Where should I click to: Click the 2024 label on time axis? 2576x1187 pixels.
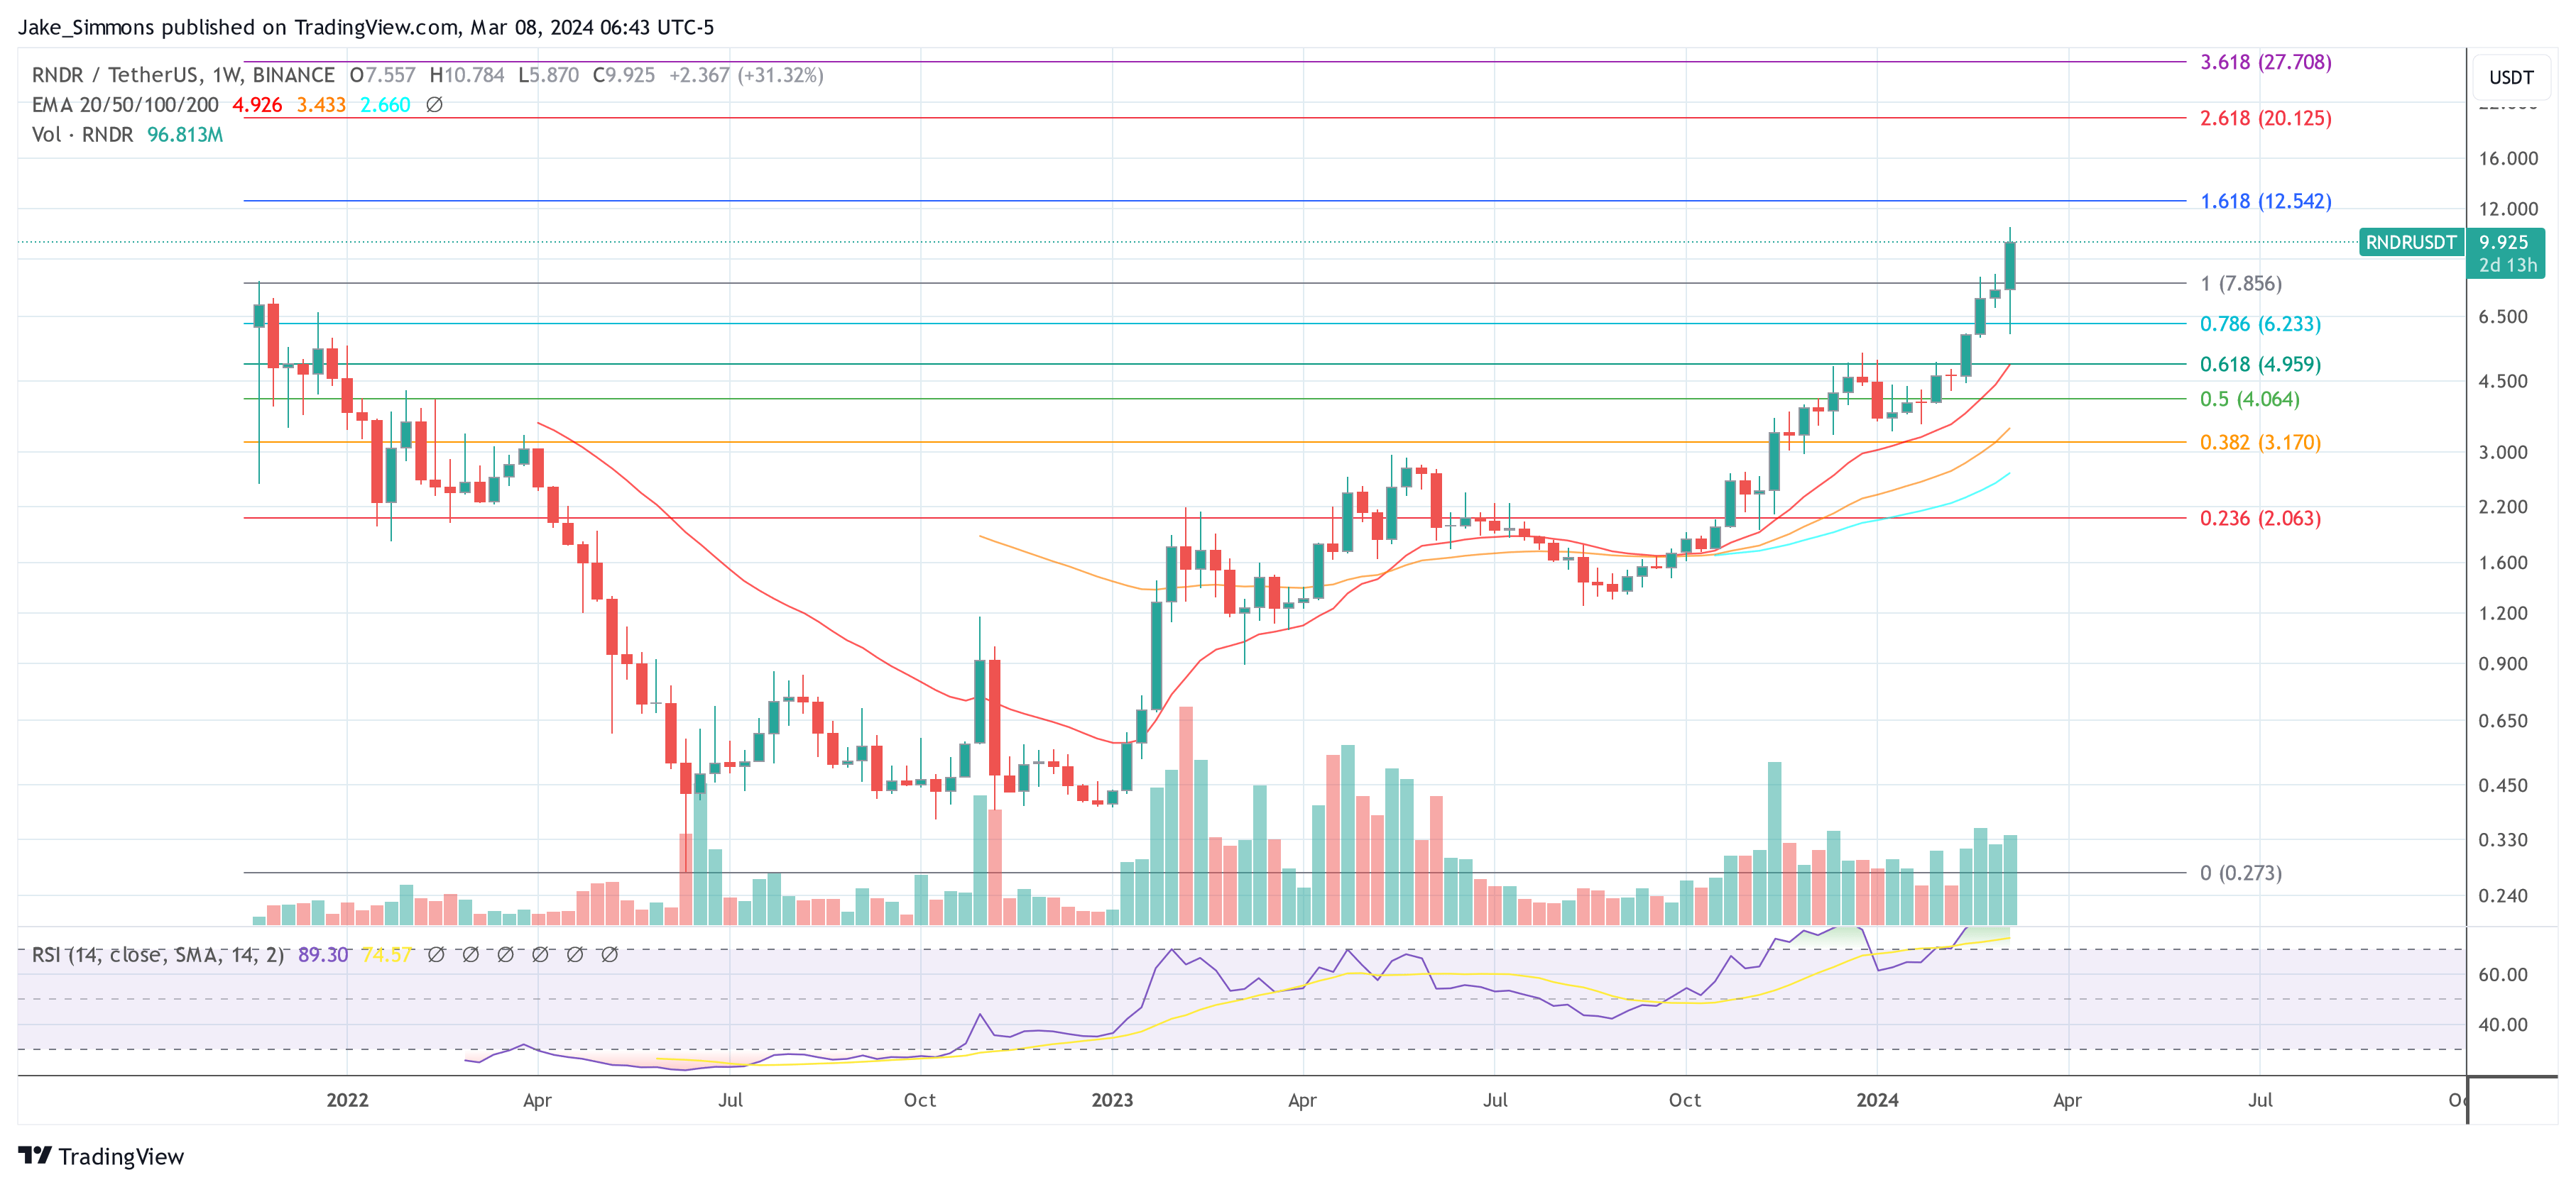(x=1877, y=1100)
